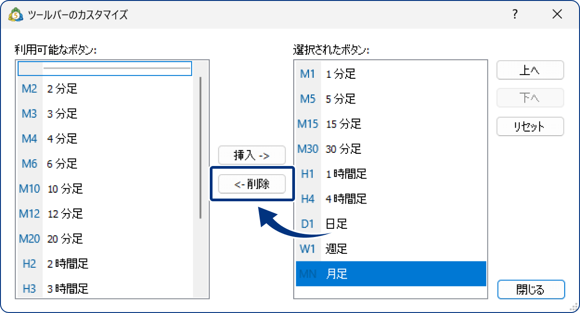Viewport: 580px width, 313px height.
Task: Open help via the ? button
Action: (x=514, y=14)
